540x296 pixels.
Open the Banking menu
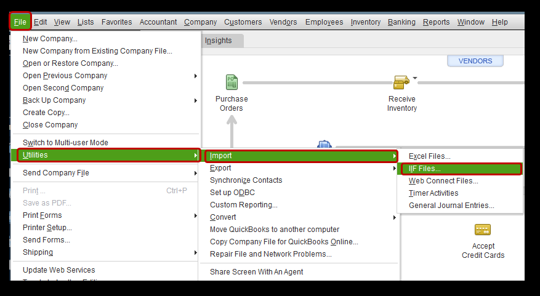tap(401, 22)
